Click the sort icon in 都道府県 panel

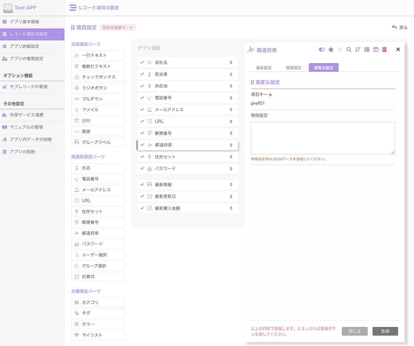point(358,49)
